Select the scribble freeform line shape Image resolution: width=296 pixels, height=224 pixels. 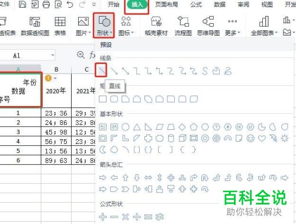tap(228, 71)
